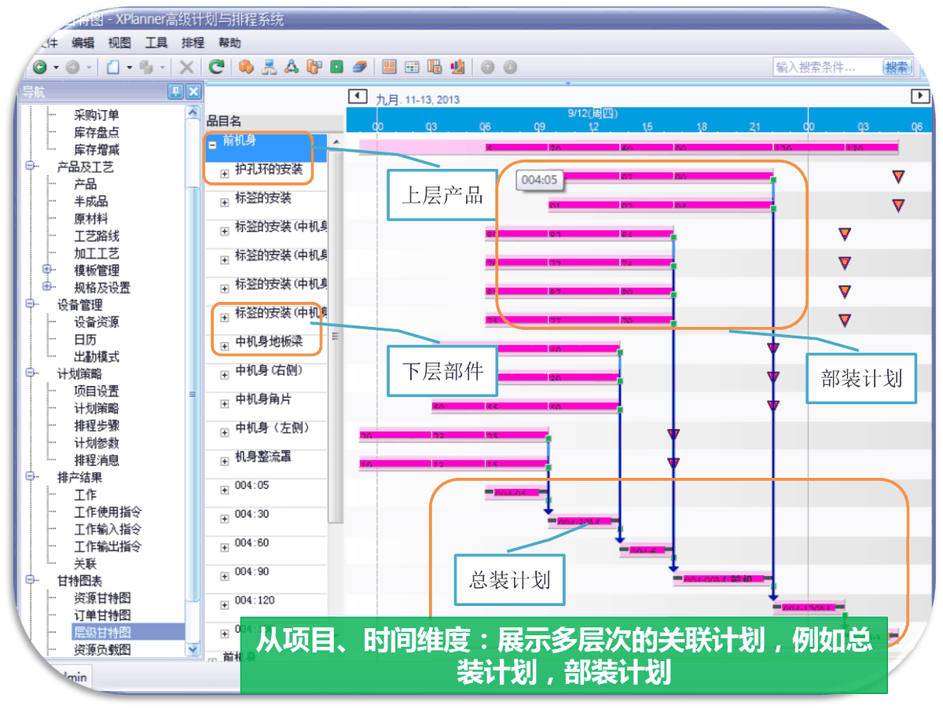
Task: Select 设备资源 in the navigation tree
Action: pos(97,322)
